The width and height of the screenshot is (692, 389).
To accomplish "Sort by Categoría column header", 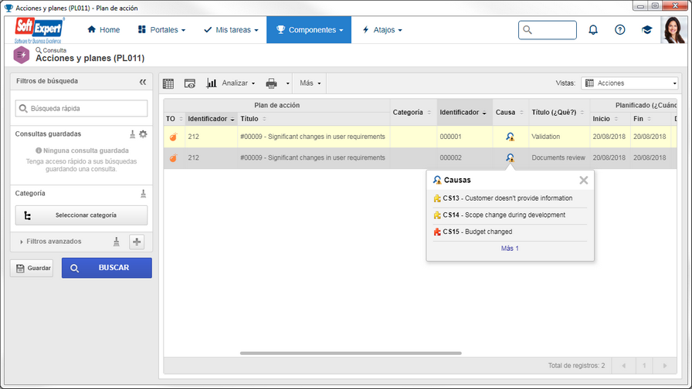I will [x=413, y=113].
